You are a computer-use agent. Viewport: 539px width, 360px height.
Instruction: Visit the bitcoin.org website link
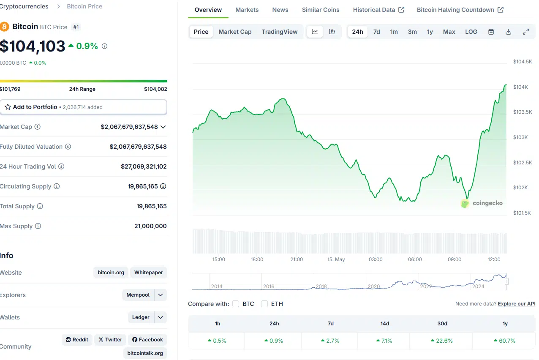[111, 273]
